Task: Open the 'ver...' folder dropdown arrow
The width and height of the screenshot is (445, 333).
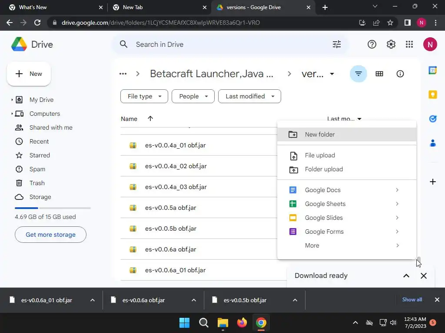Action: [332, 74]
